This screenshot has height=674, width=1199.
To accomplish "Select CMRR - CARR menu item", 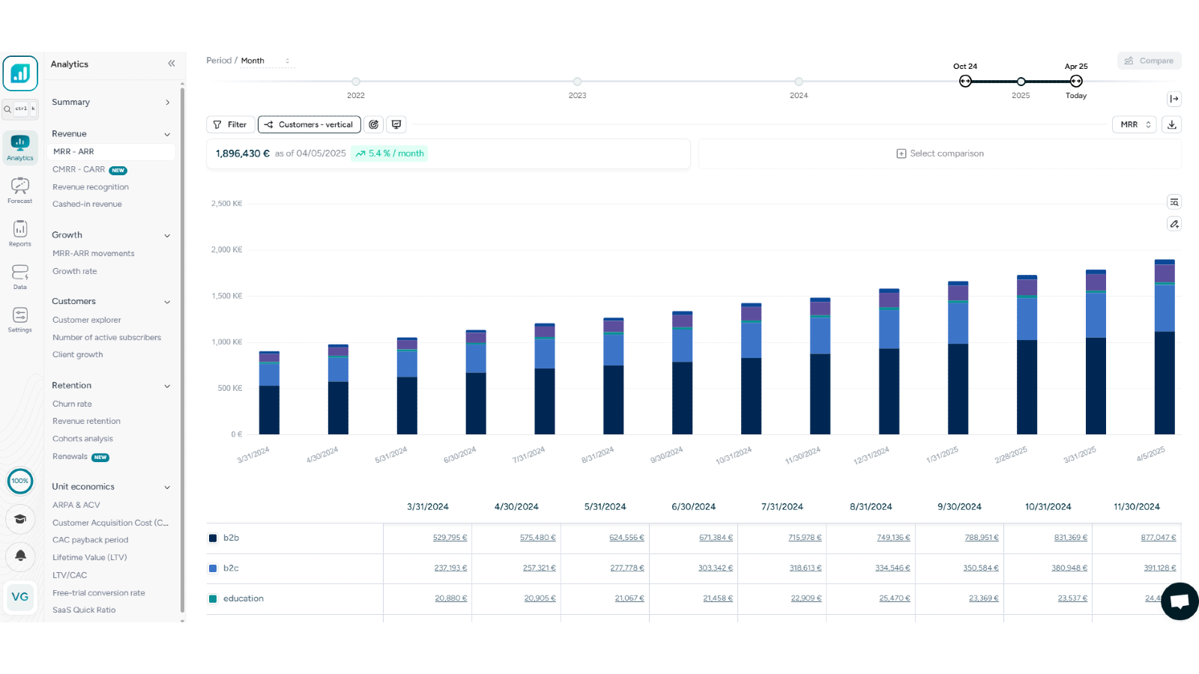I will tap(79, 169).
